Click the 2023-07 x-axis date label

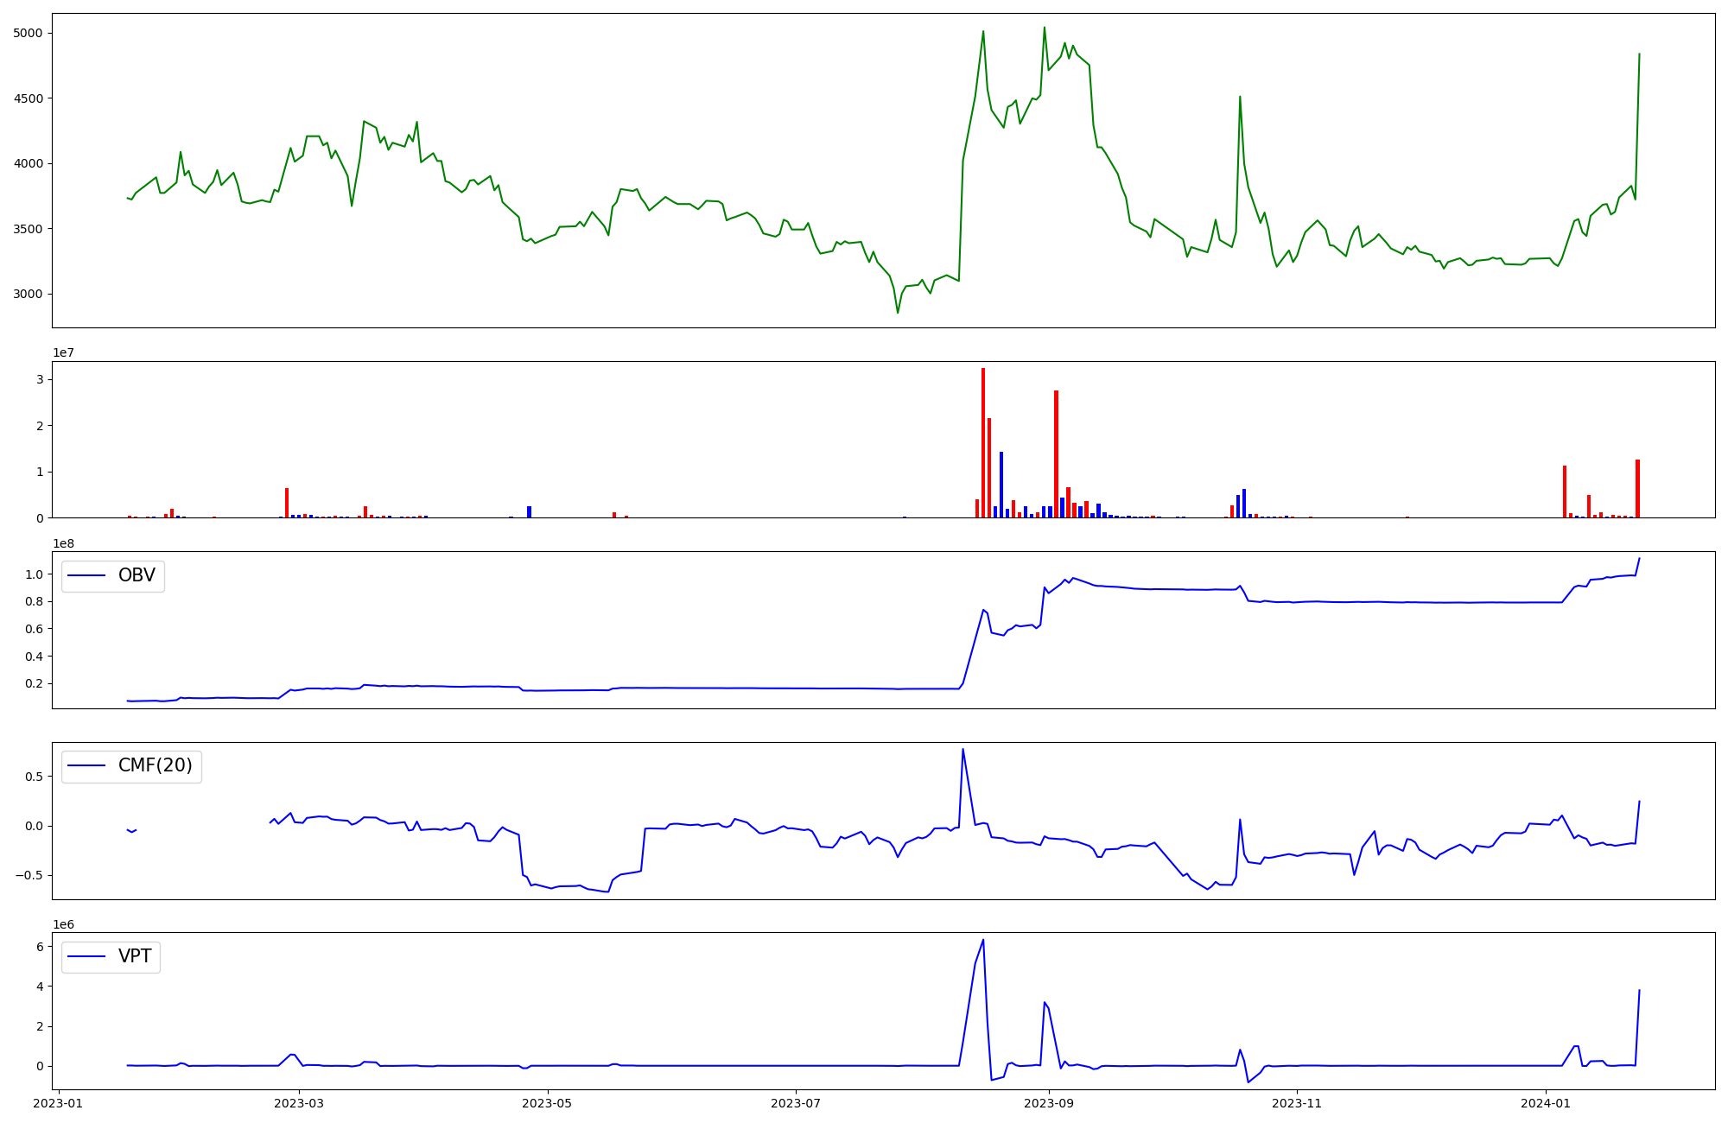tap(795, 1103)
